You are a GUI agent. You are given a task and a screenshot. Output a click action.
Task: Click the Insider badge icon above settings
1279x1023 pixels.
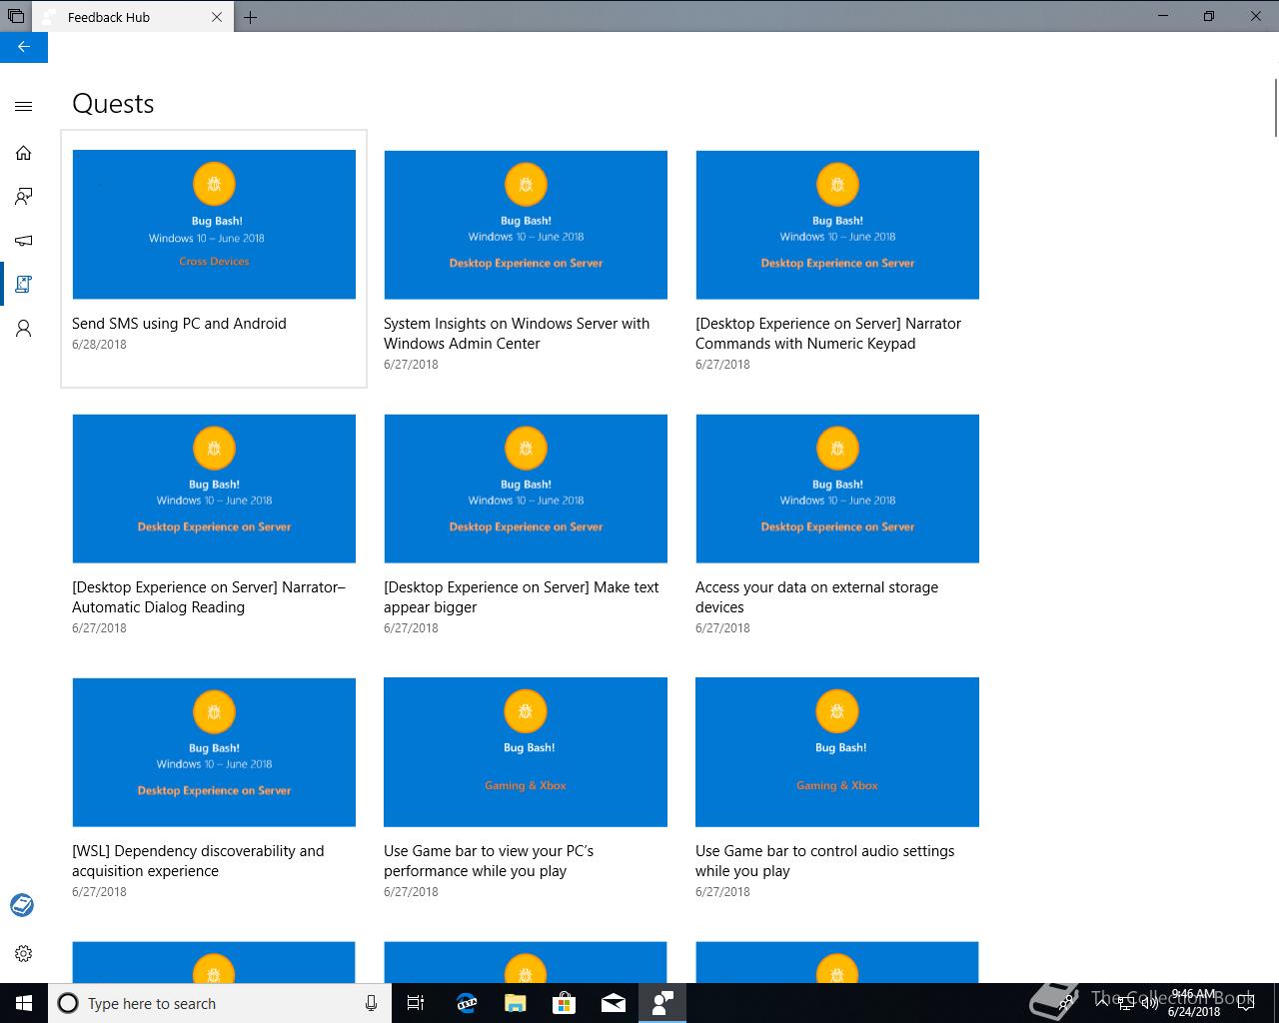pyautogui.click(x=22, y=905)
